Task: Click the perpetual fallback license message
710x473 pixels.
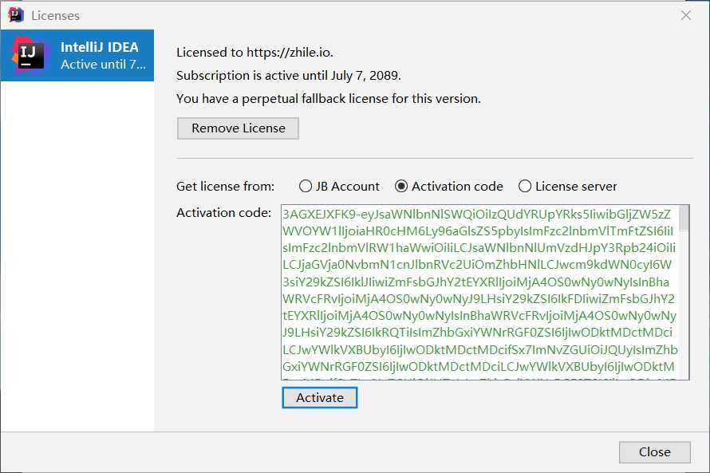Action: [329, 99]
